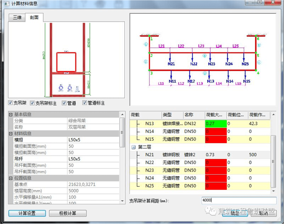Click the green N13 load value cell

click(216, 123)
